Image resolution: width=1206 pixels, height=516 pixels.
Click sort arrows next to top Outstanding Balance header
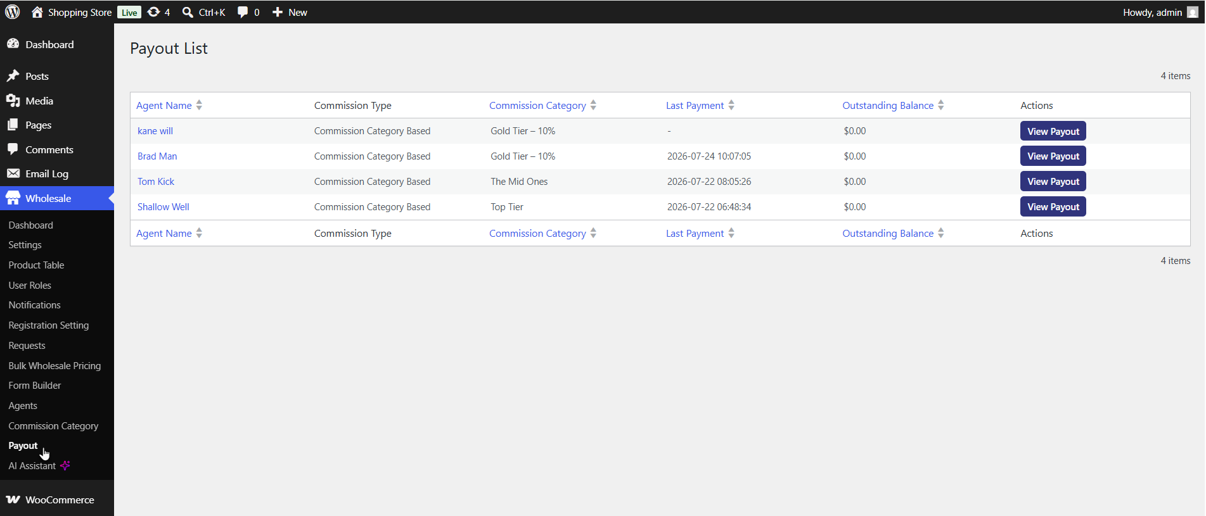(941, 105)
